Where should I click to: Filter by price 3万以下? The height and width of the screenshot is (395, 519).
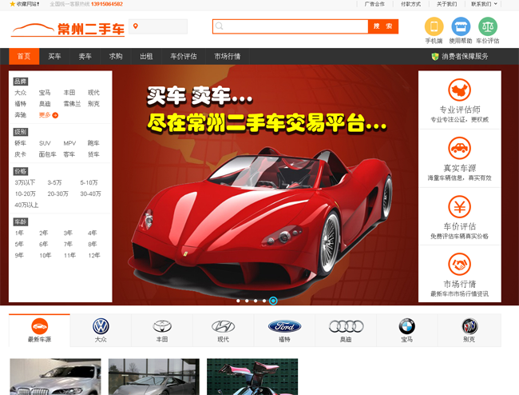point(25,182)
